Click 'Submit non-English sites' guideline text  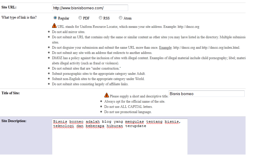[98, 79]
